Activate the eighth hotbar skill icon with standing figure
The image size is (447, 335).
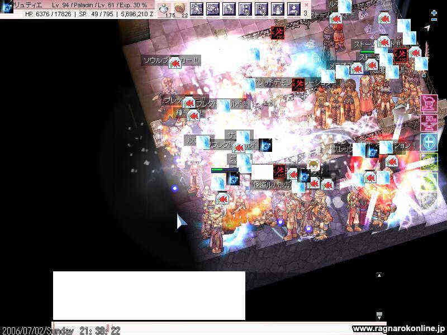coord(278,9)
